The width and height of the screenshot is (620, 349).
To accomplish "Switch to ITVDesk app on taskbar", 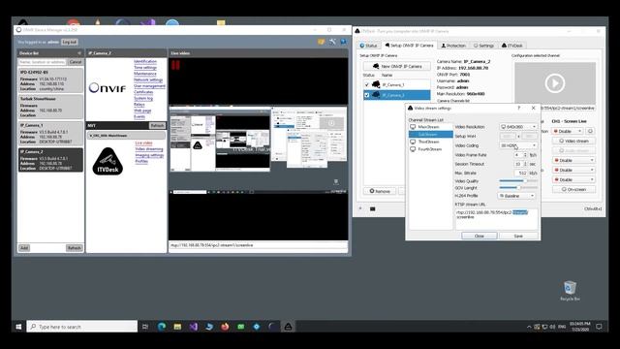I will click(289, 327).
